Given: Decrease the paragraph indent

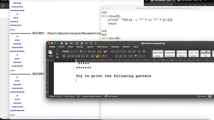Looking at the screenshot, I should pyautogui.click(x=129, y=52).
